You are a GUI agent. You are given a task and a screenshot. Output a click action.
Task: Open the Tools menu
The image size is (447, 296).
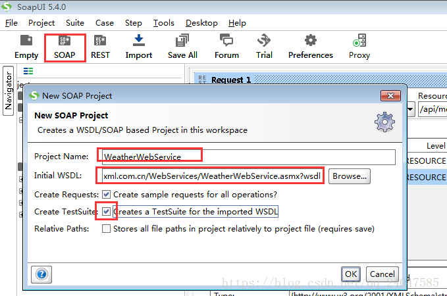(164, 23)
